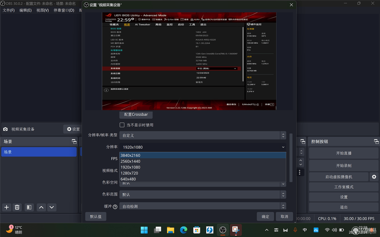The height and width of the screenshot is (237, 380).
Task: Close the 视频采集设备 settings dialog
Action: click(291, 5)
